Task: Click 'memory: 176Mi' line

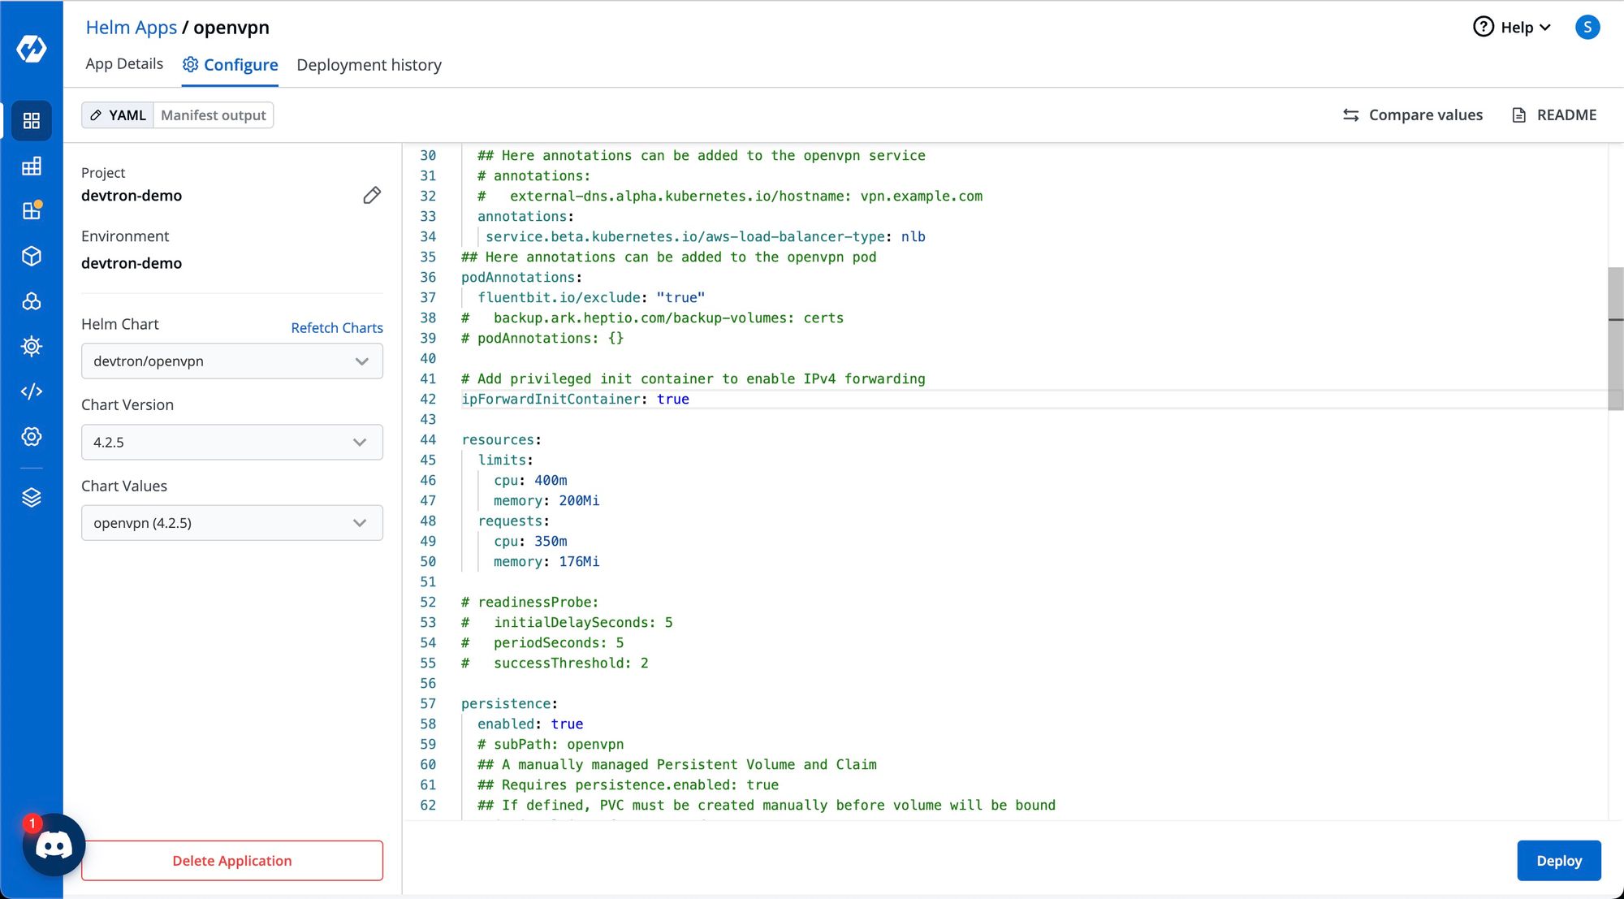Action: [546, 562]
